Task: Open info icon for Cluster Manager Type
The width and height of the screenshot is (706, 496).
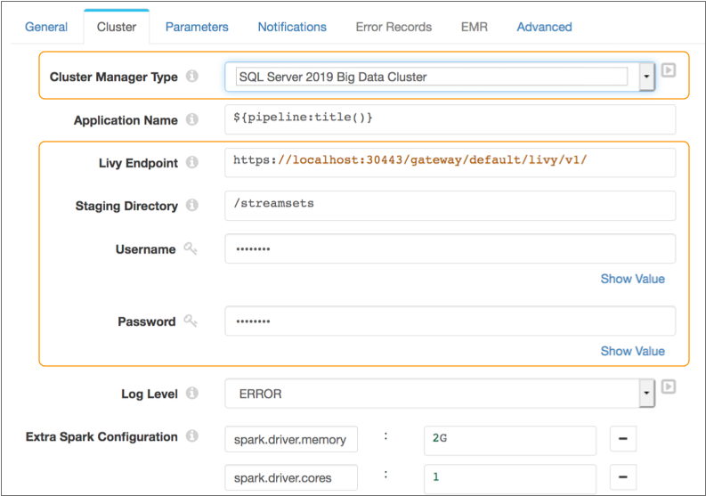Action: pos(192,76)
